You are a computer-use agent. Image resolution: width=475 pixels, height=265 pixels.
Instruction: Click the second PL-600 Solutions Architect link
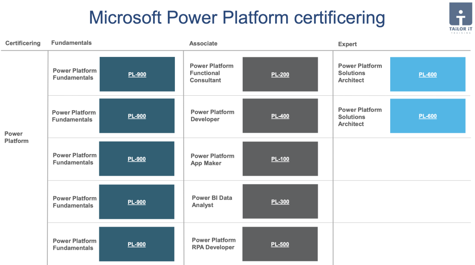coord(428,116)
